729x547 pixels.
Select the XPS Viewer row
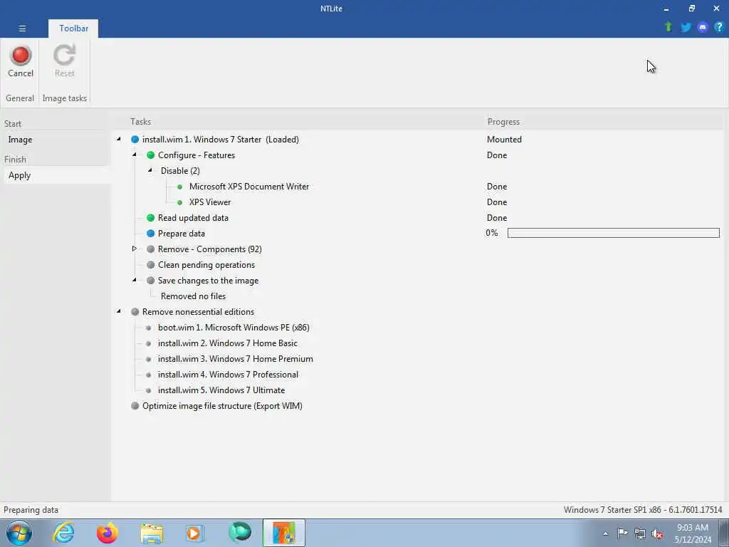(x=210, y=202)
